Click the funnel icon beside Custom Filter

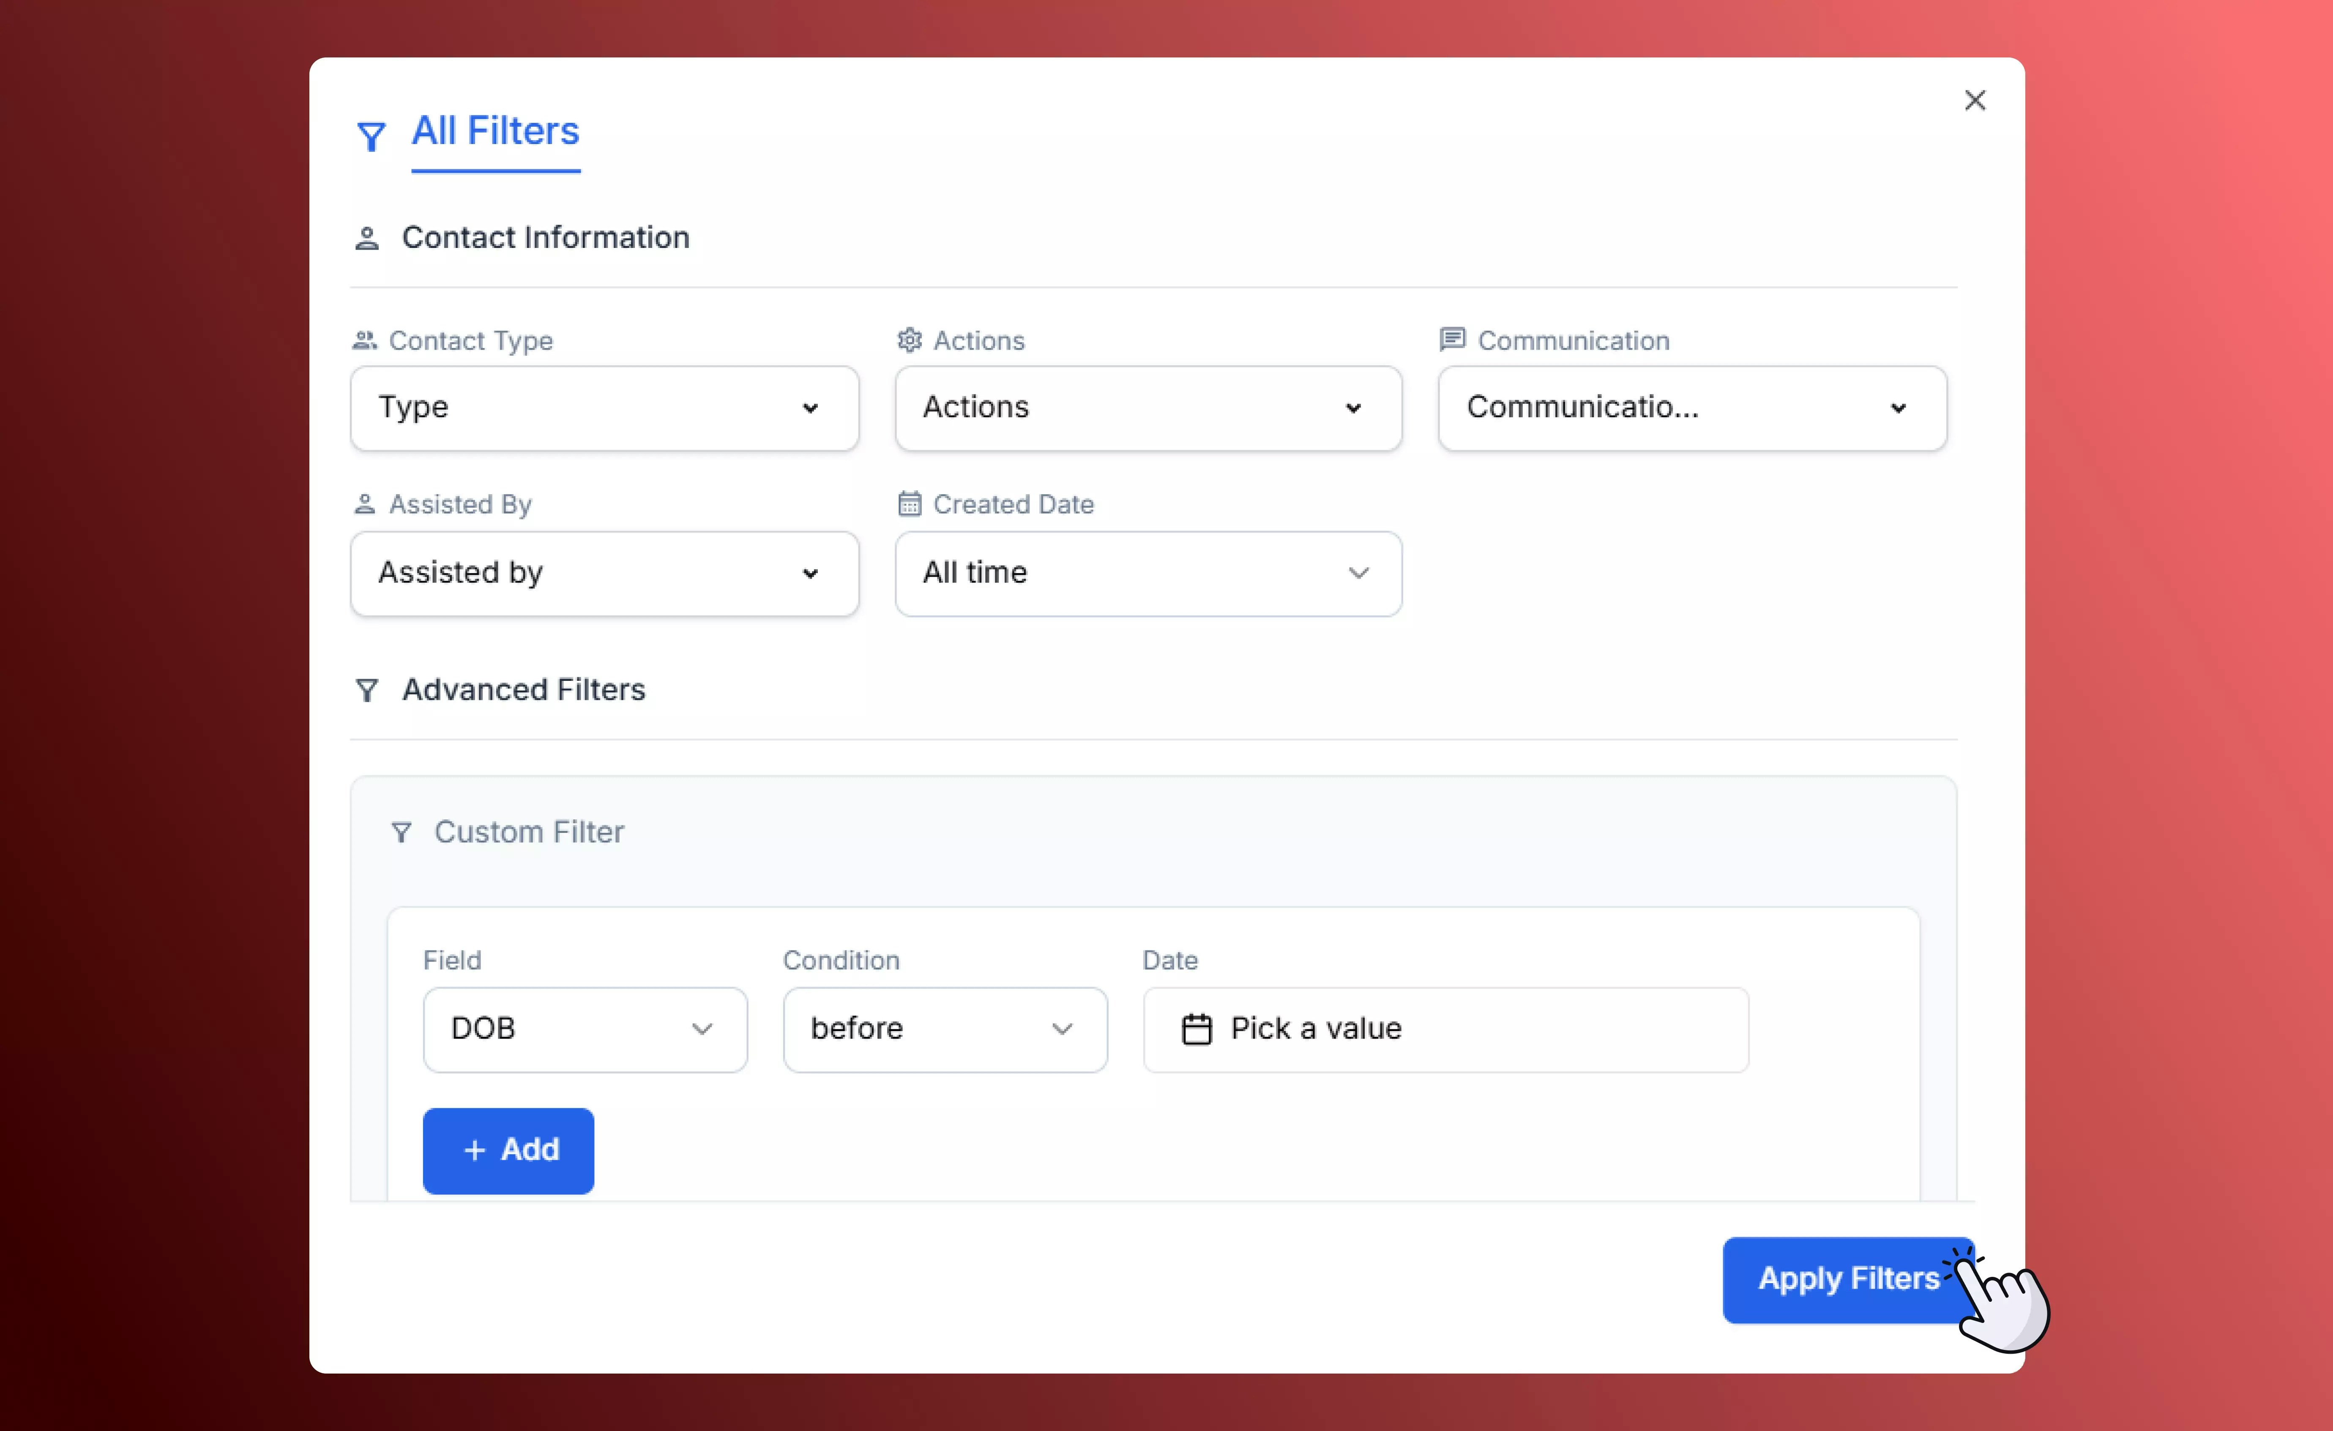click(x=402, y=832)
